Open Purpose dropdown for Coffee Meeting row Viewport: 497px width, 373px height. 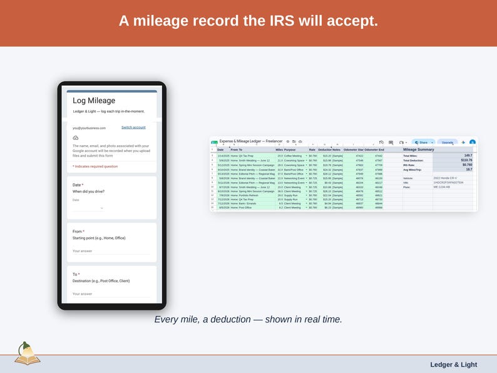click(x=306, y=156)
